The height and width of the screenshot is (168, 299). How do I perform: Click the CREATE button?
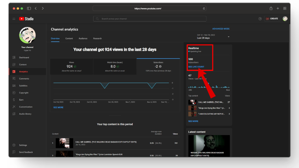click(x=272, y=19)
